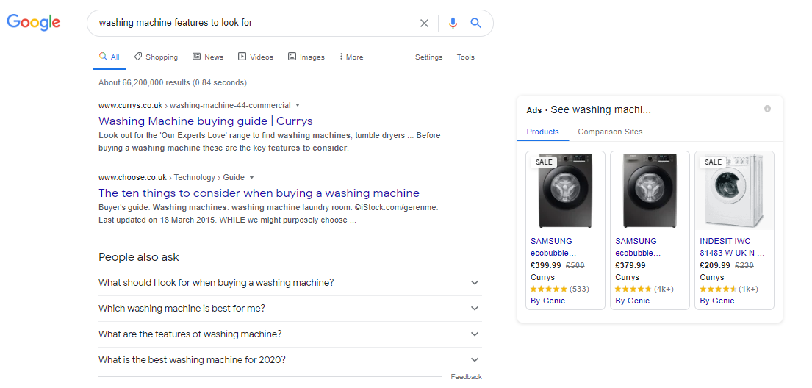Open the currys.co.uk result dropdown arrow

[298, 105]
